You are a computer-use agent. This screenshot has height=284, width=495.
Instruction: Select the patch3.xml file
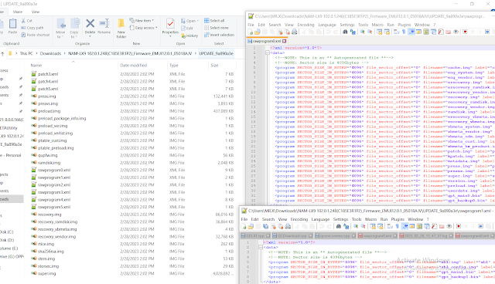[48, 74]
